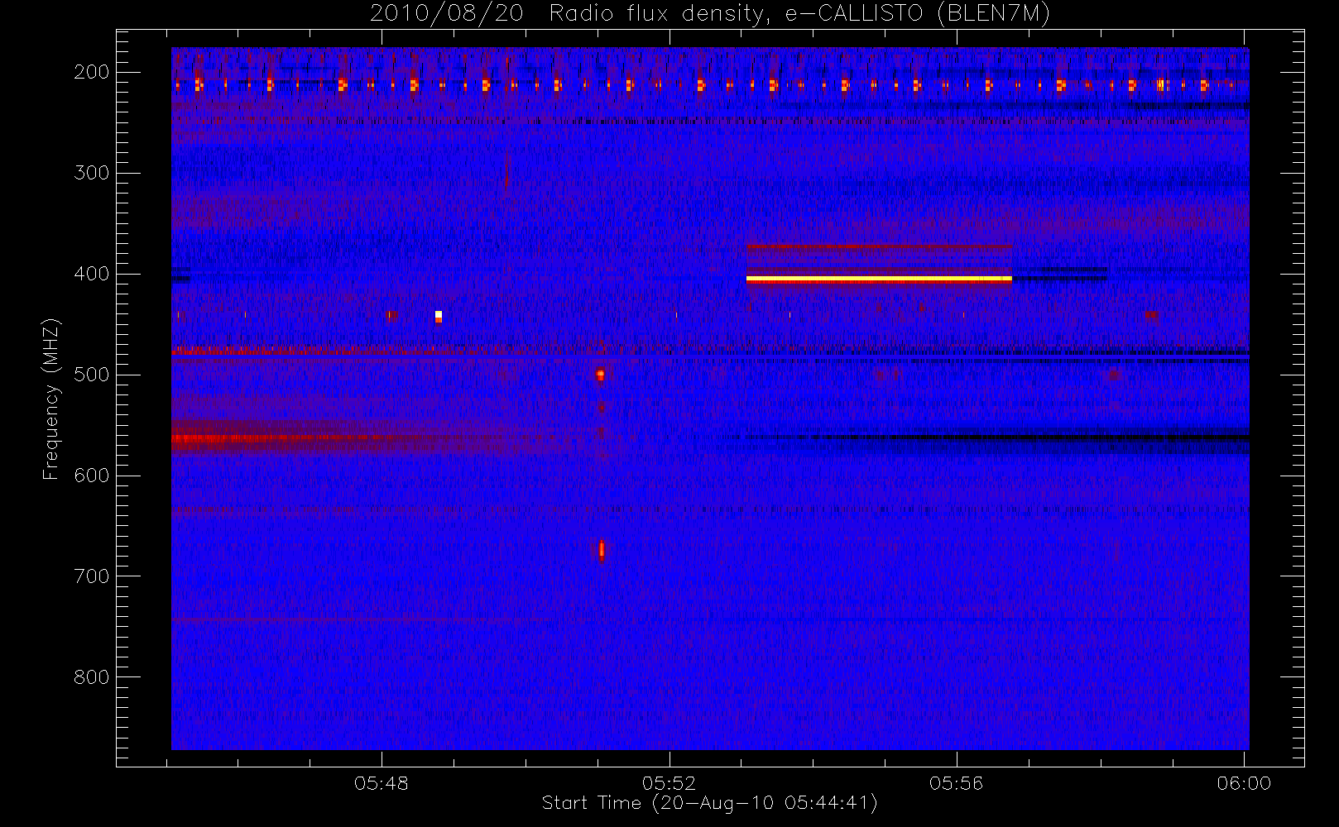Click the 800 frequency tick label

point(92,677)
